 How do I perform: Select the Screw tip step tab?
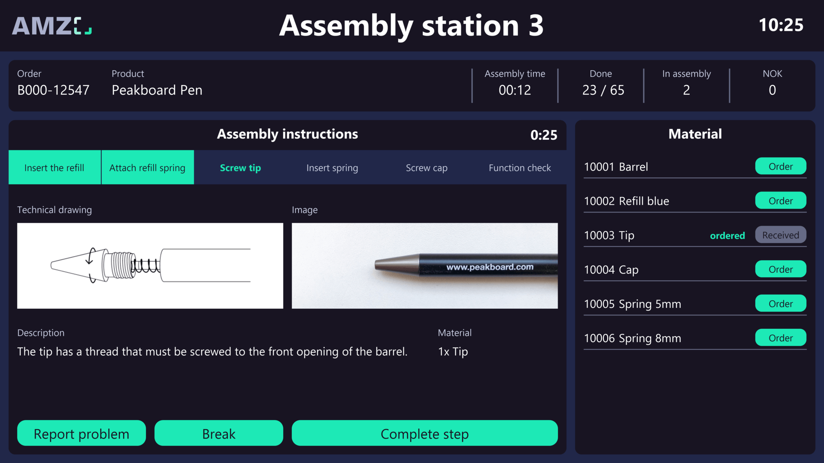coord(240,168)
